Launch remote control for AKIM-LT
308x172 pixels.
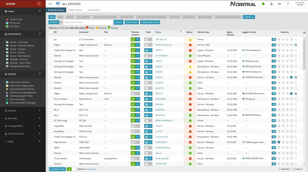tap(133, 50)
